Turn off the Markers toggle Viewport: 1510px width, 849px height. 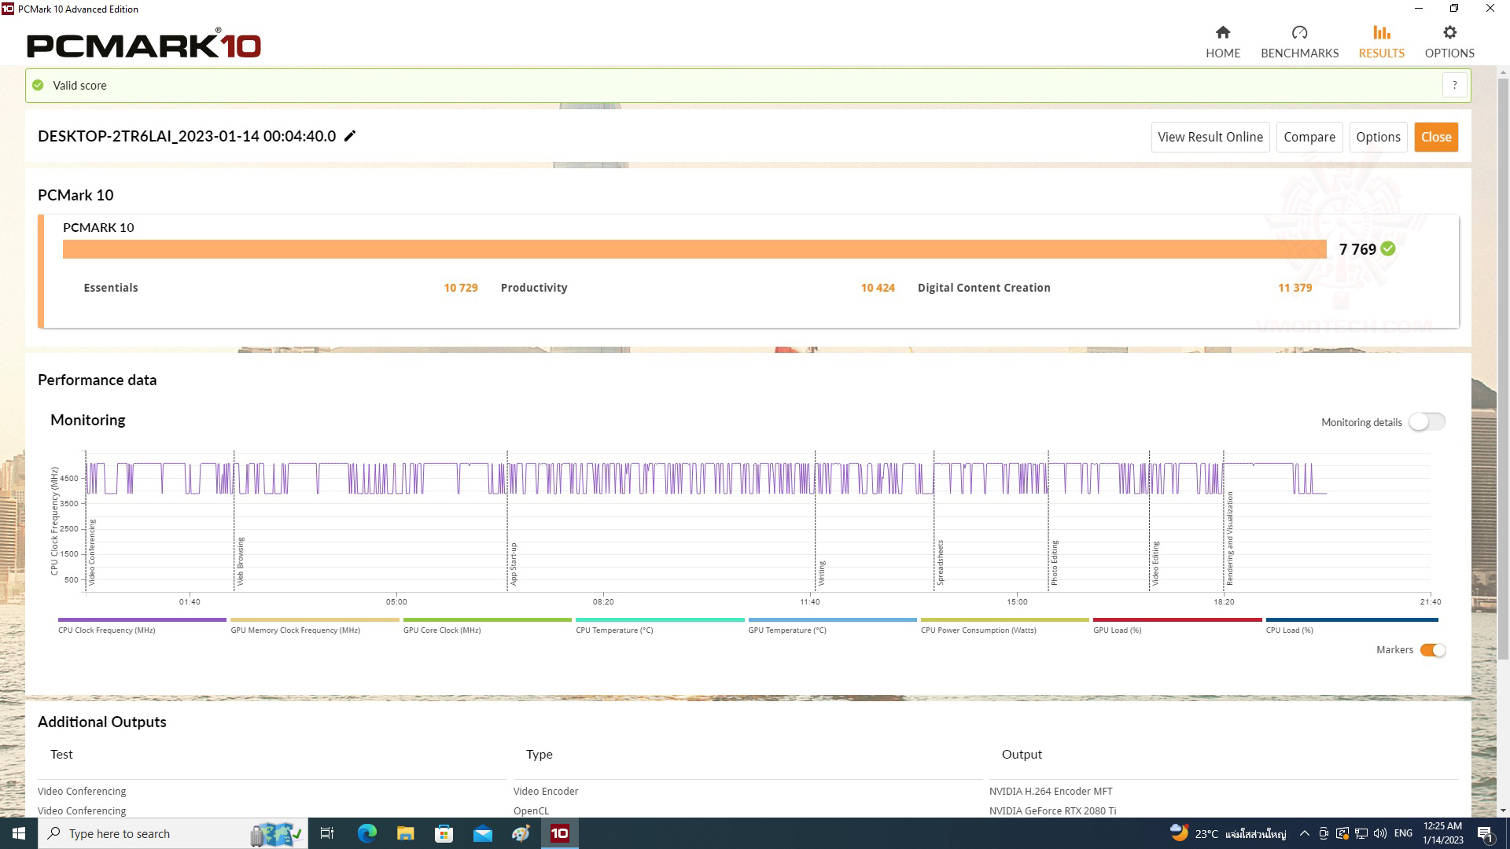point(1432,650)
